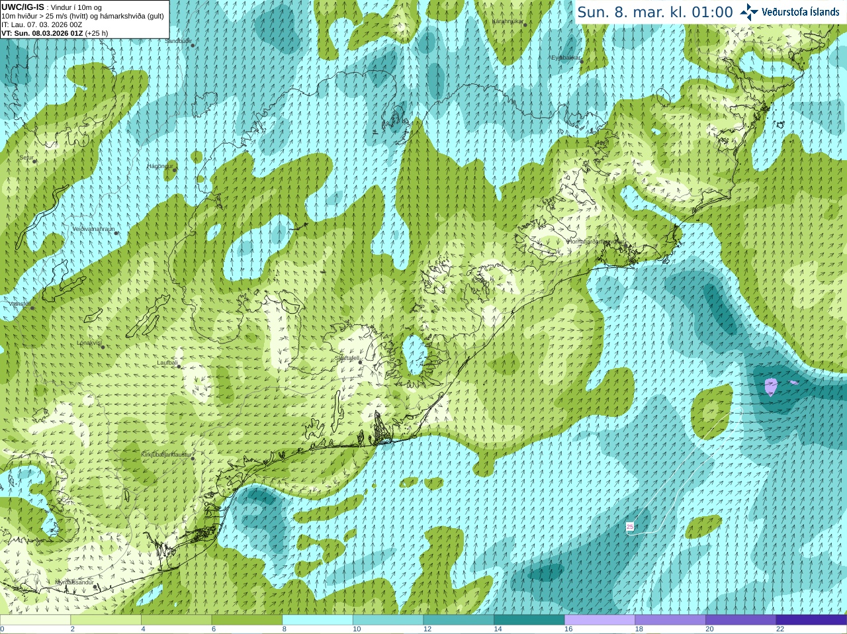847x634 pixels.
Task: Select the Sandbúðir station label
Action: pos(178,41)
